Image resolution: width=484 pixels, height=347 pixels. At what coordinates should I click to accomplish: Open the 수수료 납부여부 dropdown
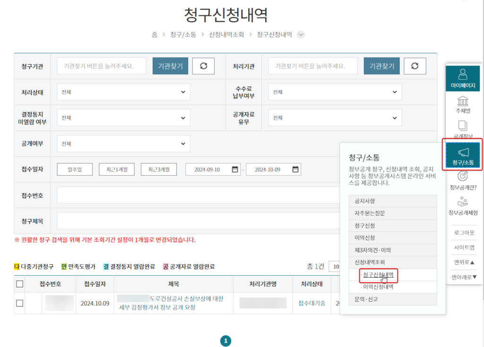point(335,92)
